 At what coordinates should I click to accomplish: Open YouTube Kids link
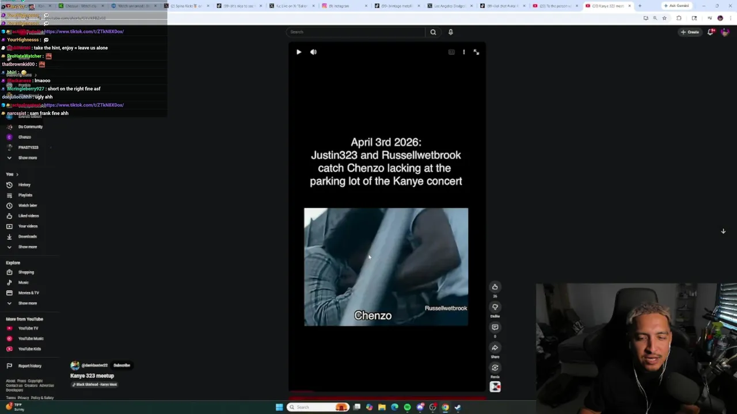click(x=29, y=349)
